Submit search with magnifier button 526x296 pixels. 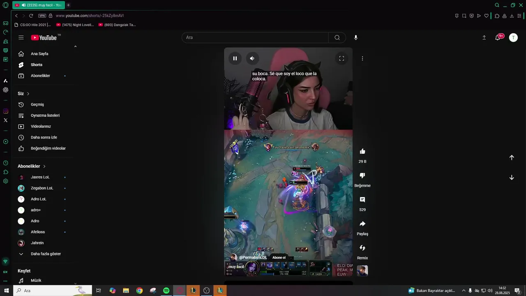coord(337,37)
